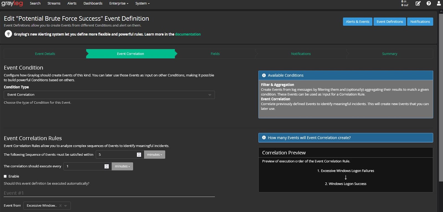Click the sequence time stepper control

click(x=139, y=155)
